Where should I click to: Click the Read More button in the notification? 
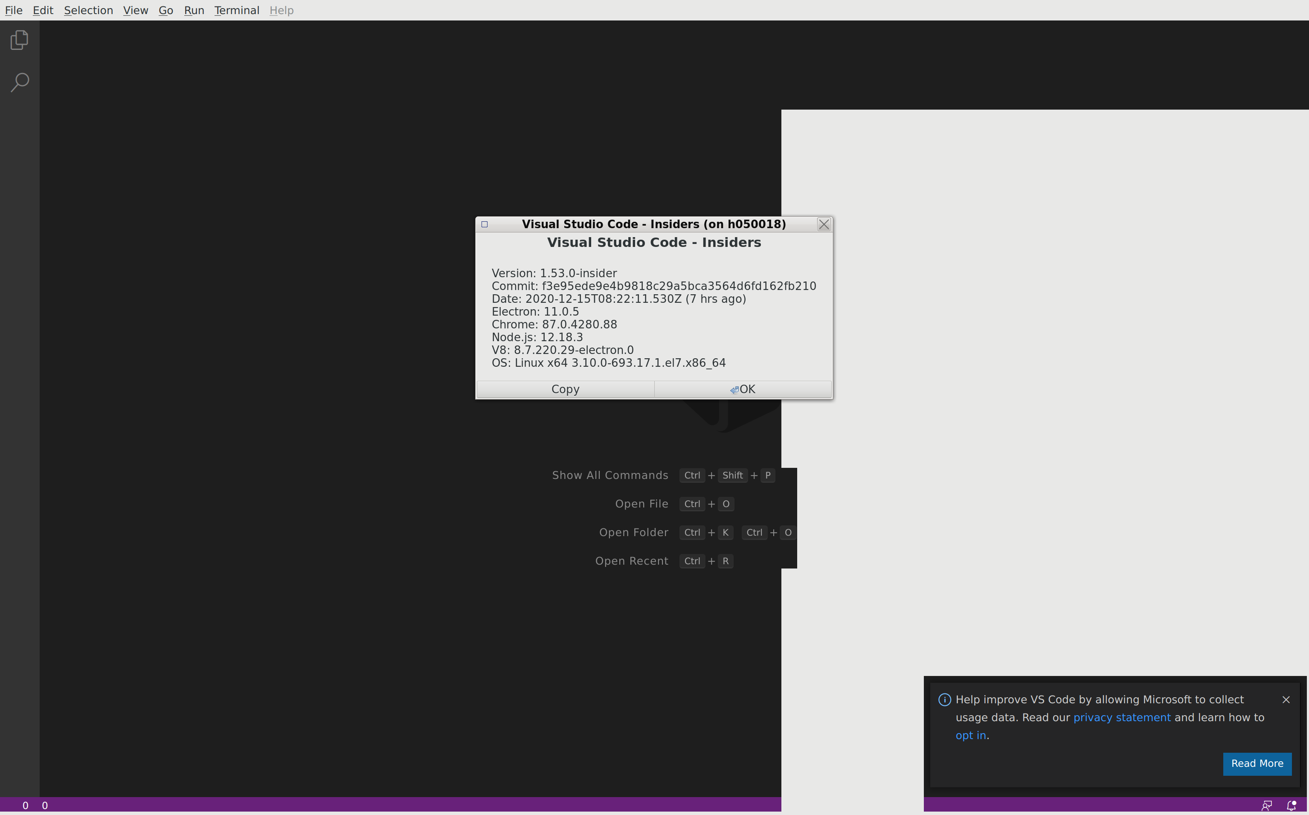point(1257,764)
